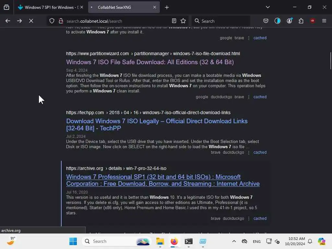Click the archive.org result URL

[116, 168]
